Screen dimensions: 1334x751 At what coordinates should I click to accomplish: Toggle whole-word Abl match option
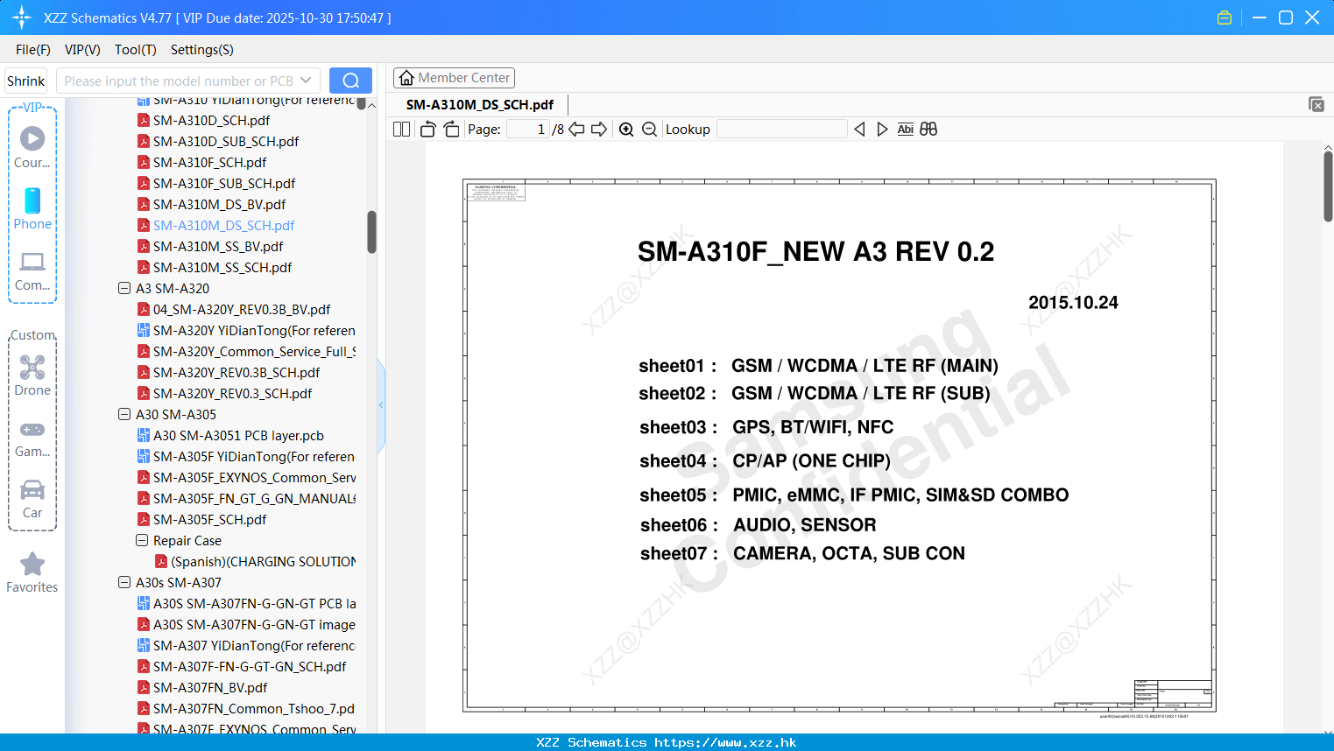coord(906,130)
